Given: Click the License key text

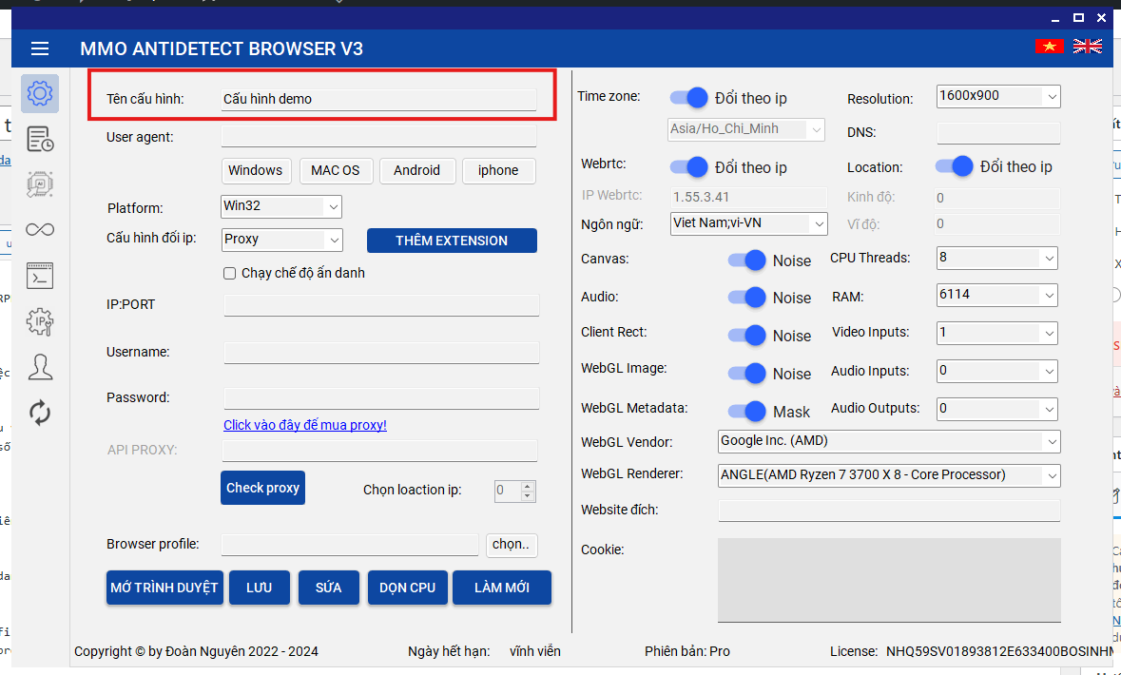Looking at the screenshot, I should [x=999, y=651].
